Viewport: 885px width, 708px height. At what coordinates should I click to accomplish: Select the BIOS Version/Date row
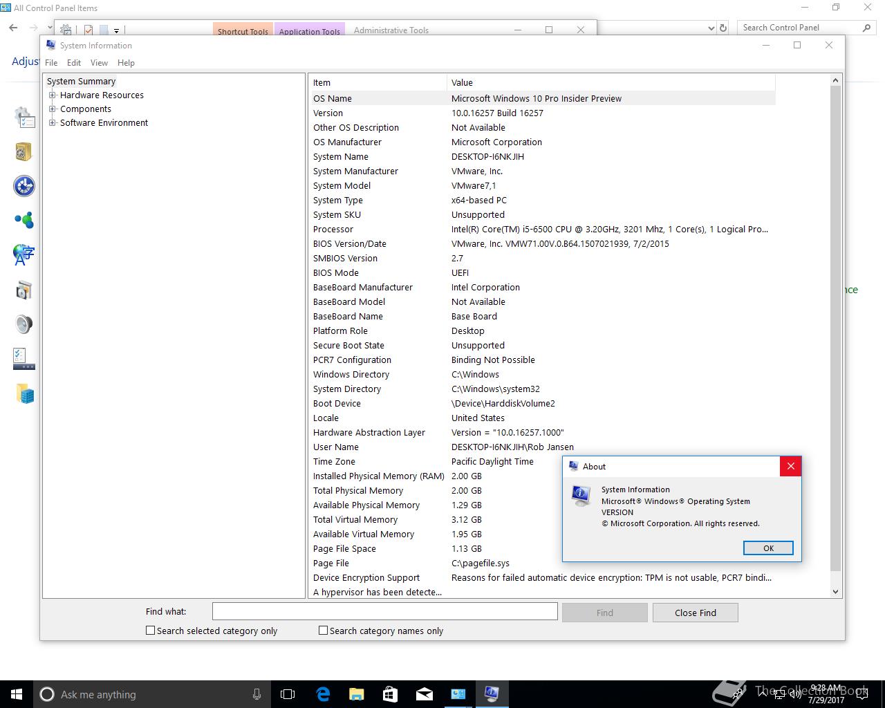(x=543, y=243)
